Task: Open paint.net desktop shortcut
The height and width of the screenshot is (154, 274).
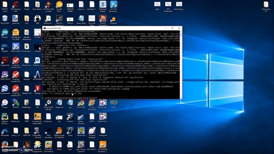Action: pos(16,20)
